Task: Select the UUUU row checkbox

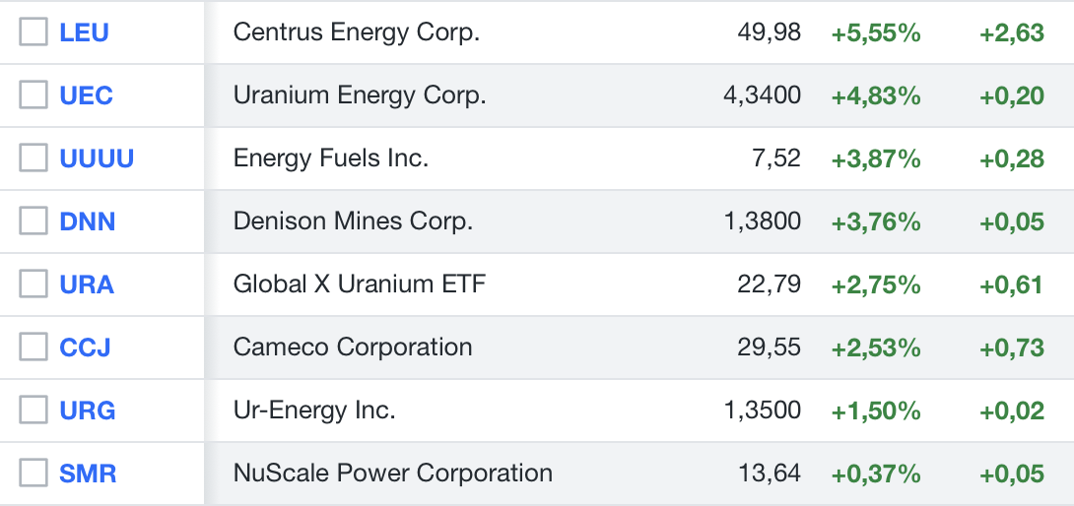Action: point(34,158)
